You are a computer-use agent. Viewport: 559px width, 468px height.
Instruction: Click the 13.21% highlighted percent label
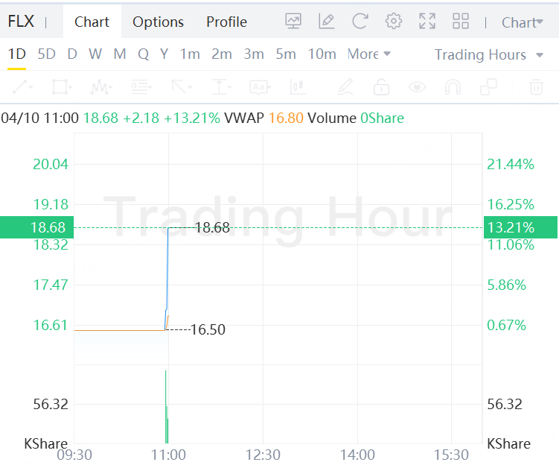click(520, 227)
